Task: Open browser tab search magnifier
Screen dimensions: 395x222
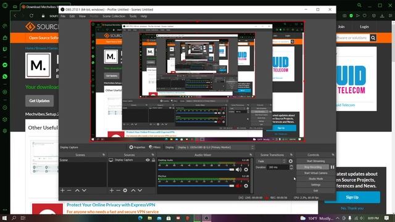Action: pos(359,6)
